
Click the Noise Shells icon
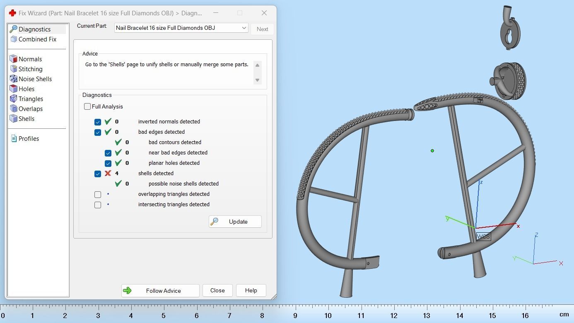[x=13, y=79]
